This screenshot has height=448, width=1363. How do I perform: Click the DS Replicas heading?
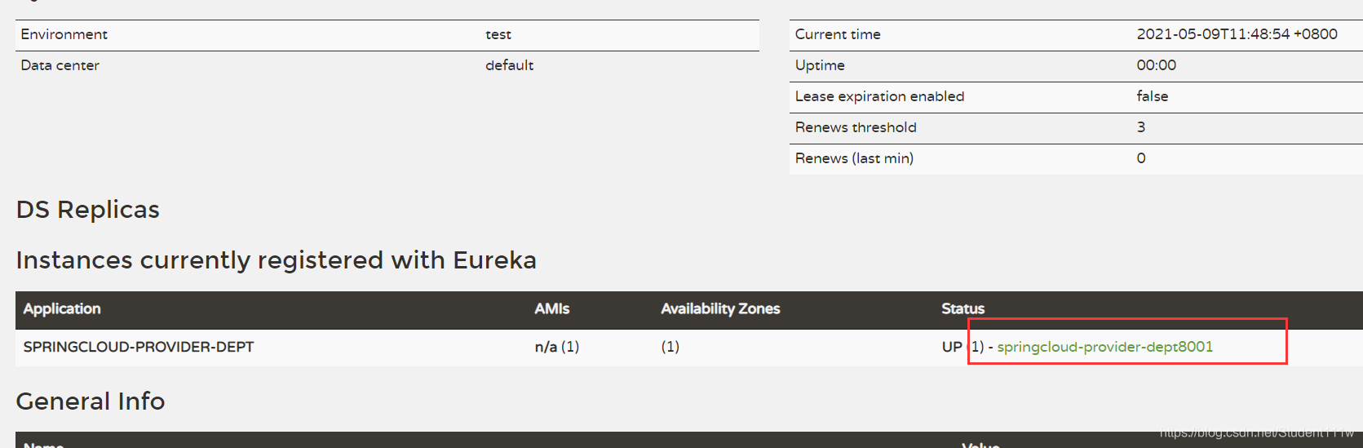coord(88,210)
